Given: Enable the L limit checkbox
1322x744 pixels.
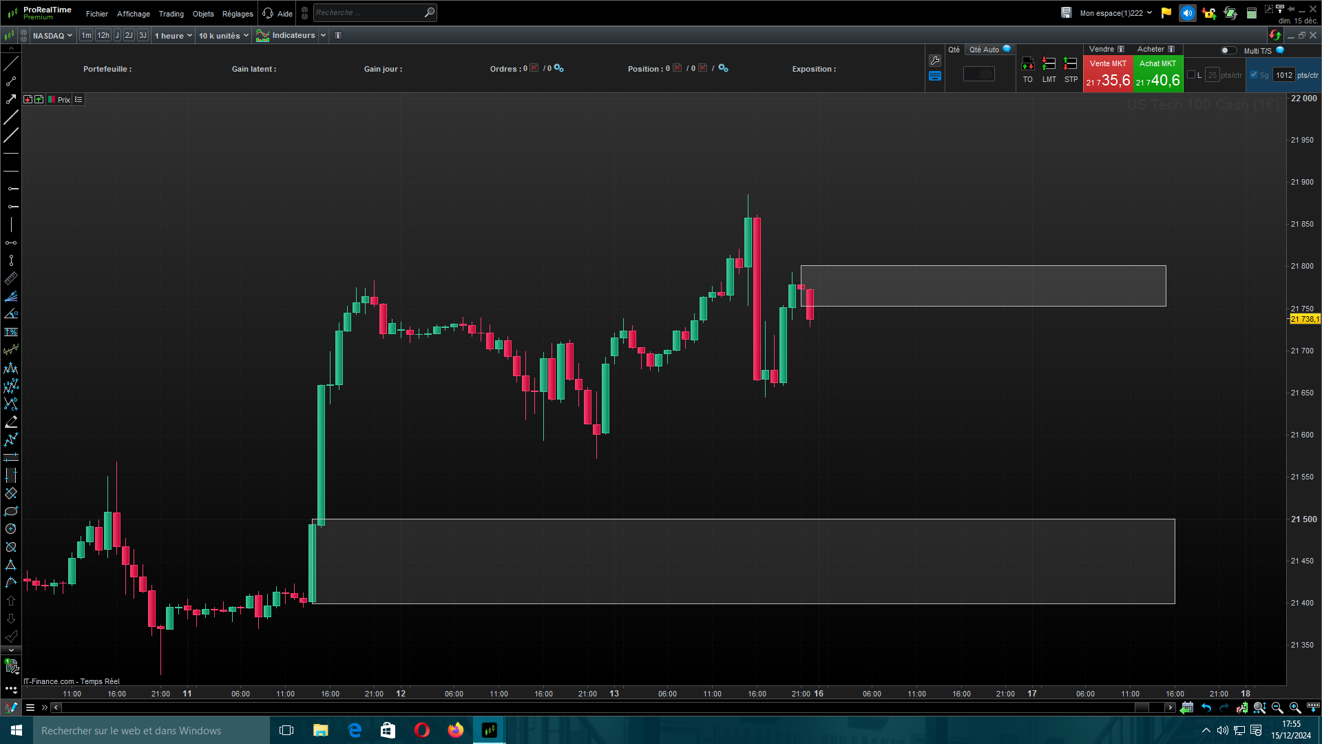Looking at the screenshot, I should 1191,75.
